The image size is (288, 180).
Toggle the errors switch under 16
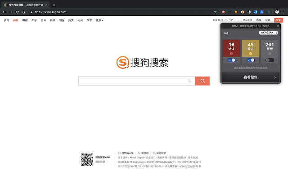pos(231,60)
